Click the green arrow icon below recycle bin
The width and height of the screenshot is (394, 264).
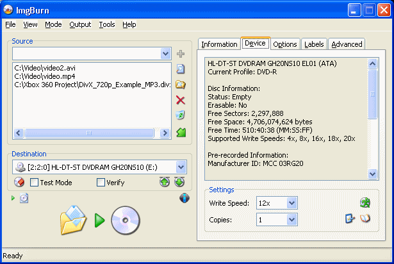tap(181, 132)
